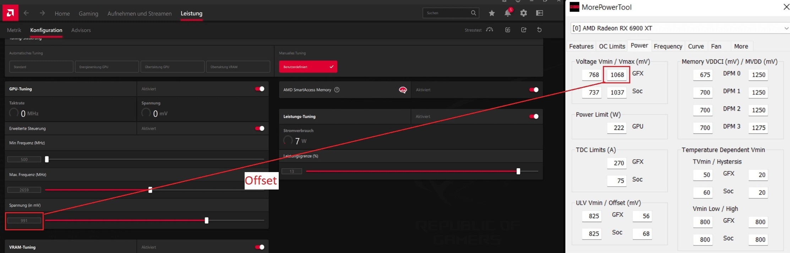Screen dimensions: 790x253
Task: Click the Soc Vmax field 1037
Action: 617,92
